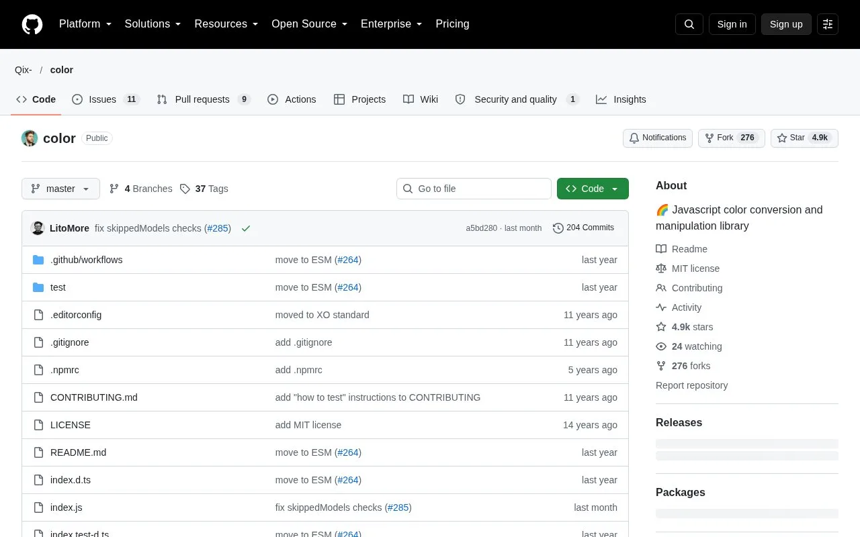
Task: Open the .github/workflows folder
Action: (86, 260)
